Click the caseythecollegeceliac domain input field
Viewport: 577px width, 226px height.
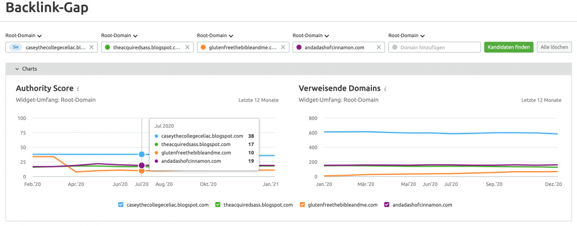tap(51, 47)
